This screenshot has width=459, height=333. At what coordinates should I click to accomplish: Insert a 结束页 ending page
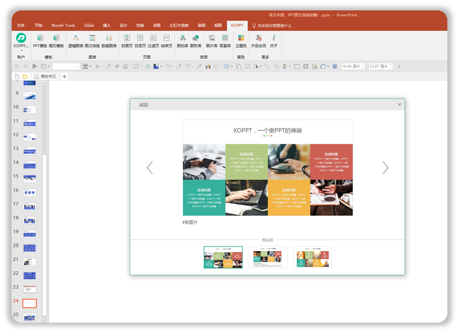pyautogui.click(x=166, y=41)
